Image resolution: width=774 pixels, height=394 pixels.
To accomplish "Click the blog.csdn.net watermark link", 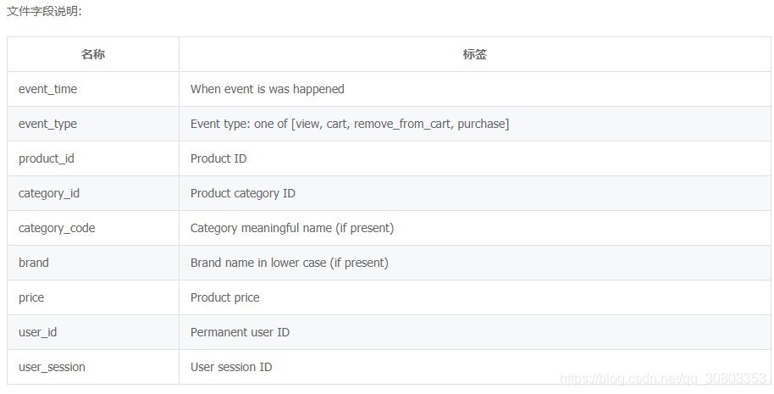I will point(663,378).
